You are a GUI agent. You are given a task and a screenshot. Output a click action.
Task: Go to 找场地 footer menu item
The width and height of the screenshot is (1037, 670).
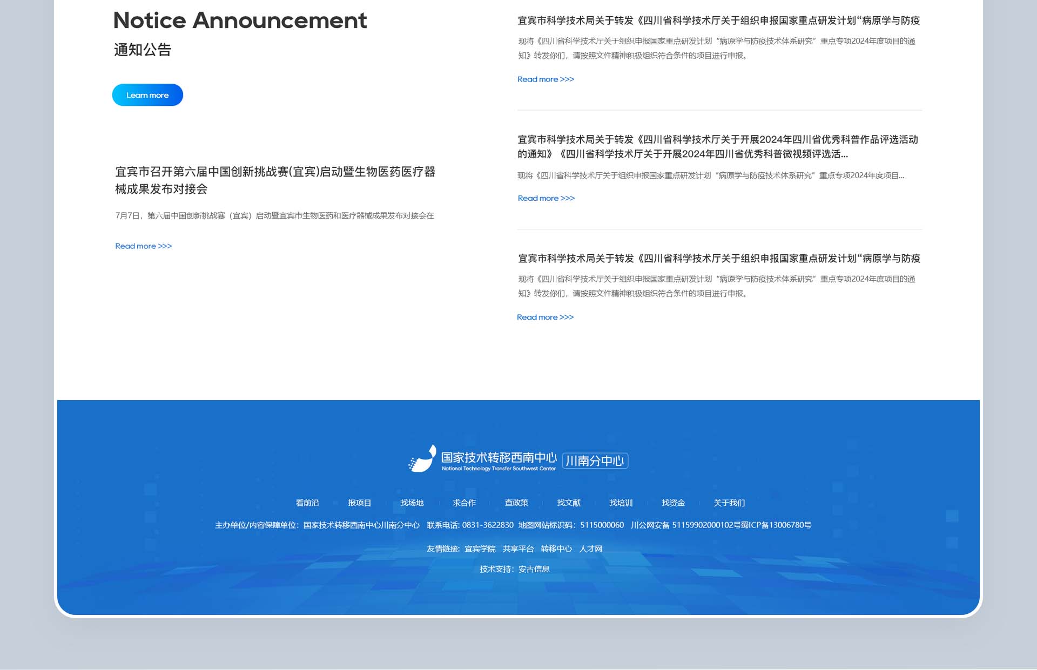pos(412,503)
